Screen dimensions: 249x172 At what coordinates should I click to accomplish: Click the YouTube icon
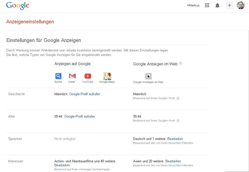88,76
